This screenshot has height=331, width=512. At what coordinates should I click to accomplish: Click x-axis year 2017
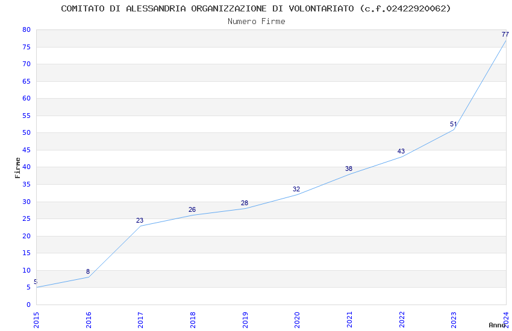pyautogui.click(x=140, y=320)
